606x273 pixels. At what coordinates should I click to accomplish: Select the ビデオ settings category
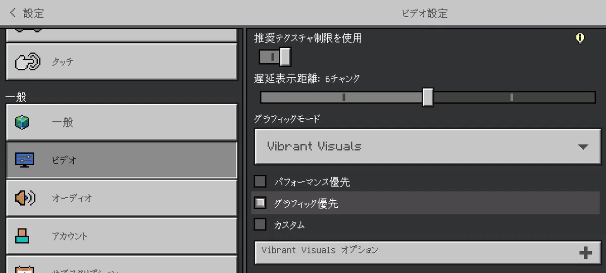[121, 160]
